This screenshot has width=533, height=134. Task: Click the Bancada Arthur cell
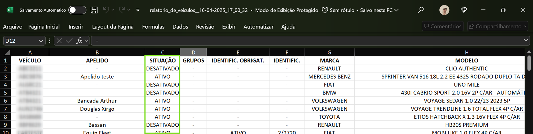tap(97, 101)
